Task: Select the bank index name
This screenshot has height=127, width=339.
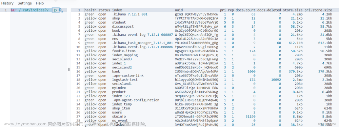Action: click(116, 71)
